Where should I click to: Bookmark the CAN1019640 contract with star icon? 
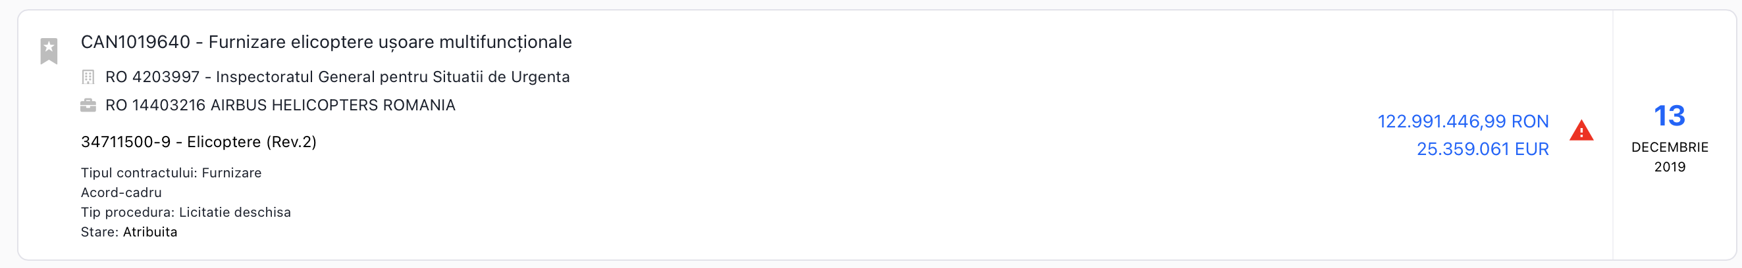49,51
